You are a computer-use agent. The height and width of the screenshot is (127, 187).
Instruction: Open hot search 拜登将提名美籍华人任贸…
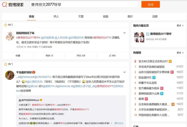click(x=154, y=115)
